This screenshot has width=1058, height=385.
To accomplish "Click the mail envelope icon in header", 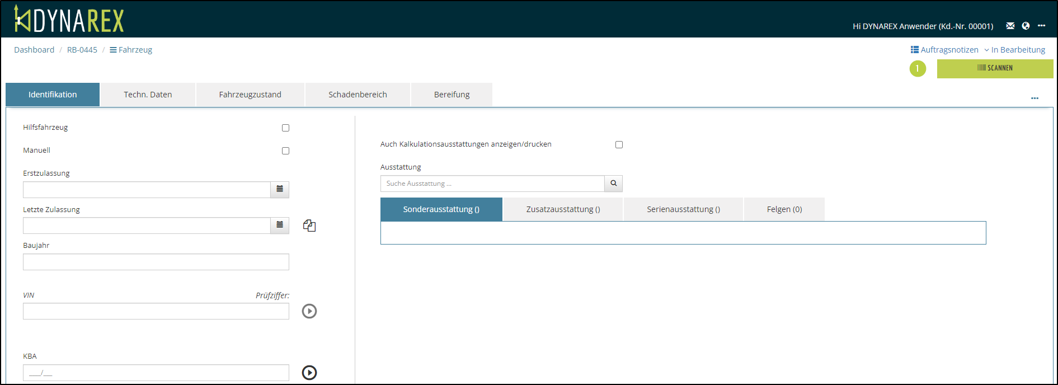I will (1010, 26).
